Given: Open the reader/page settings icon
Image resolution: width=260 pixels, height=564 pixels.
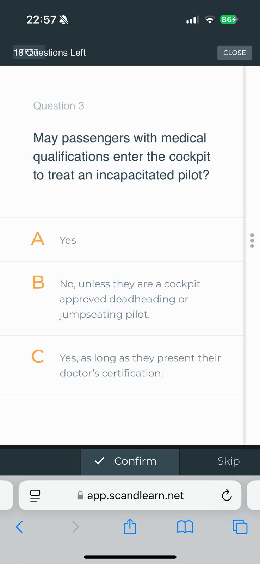Looking at the screenshot, I should [35, 495].
